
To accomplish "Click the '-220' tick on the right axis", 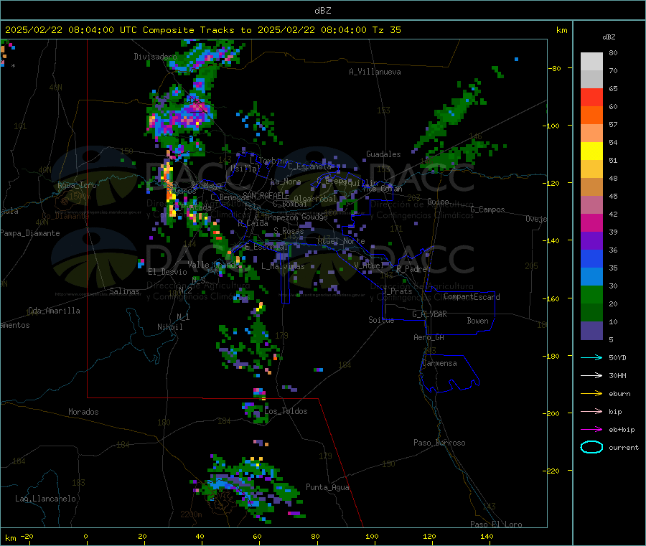I will 552,471.
